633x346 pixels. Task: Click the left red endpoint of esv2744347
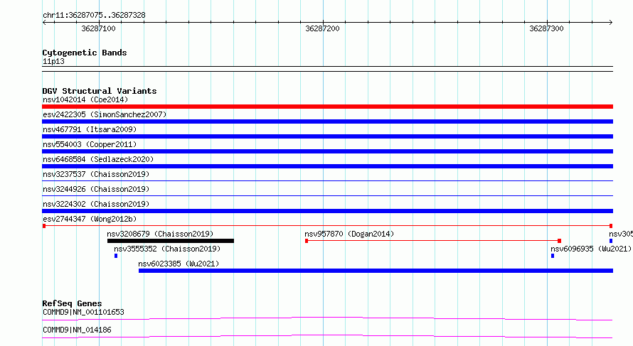[x=44, y=226]
